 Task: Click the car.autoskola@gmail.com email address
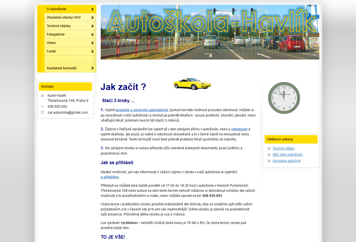(68, 113)
